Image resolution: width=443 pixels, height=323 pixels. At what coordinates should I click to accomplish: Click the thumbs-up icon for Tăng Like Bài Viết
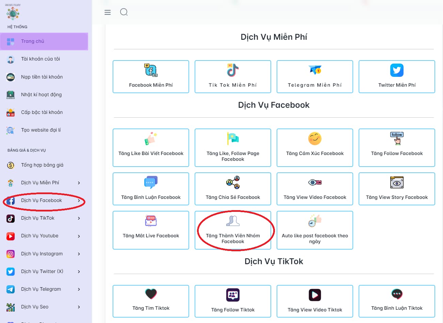tap(151, 138)
